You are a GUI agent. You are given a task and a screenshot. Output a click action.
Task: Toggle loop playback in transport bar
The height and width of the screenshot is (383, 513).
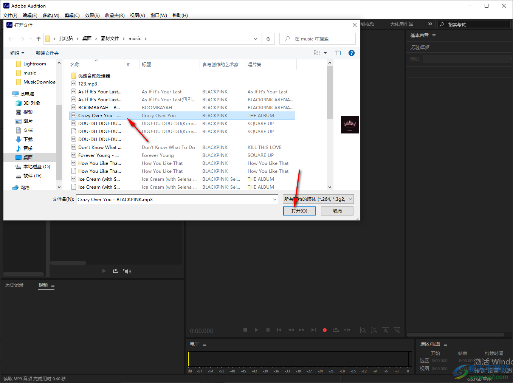[336, 330]
